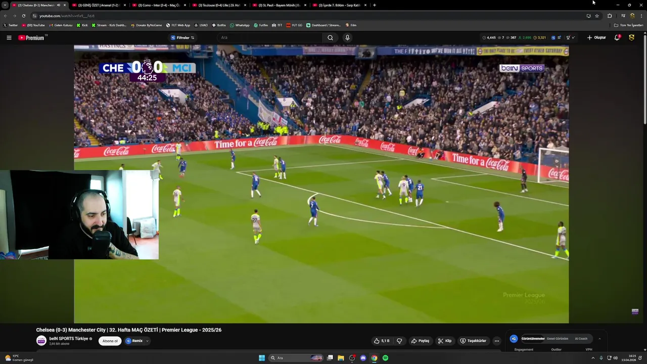Select Genel Görünüm panel tab
647x364 pixels.
558,339
